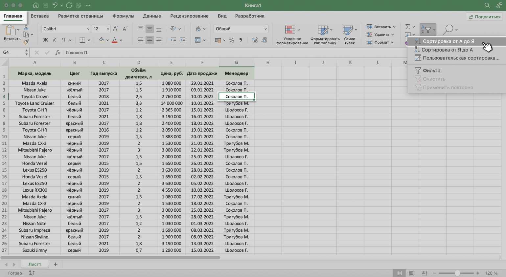Select 'Сортировка от Я до А' menu item

point(447,50)
